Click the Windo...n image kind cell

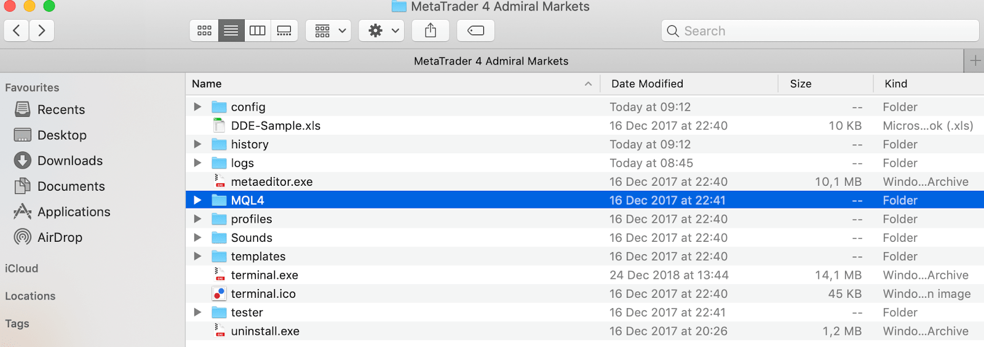(927, 293)
